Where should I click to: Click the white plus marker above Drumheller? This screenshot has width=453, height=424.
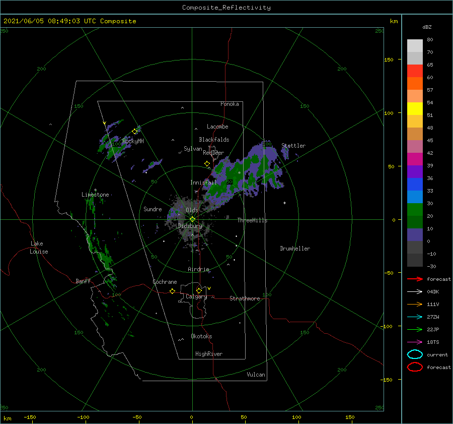point(284,203)
